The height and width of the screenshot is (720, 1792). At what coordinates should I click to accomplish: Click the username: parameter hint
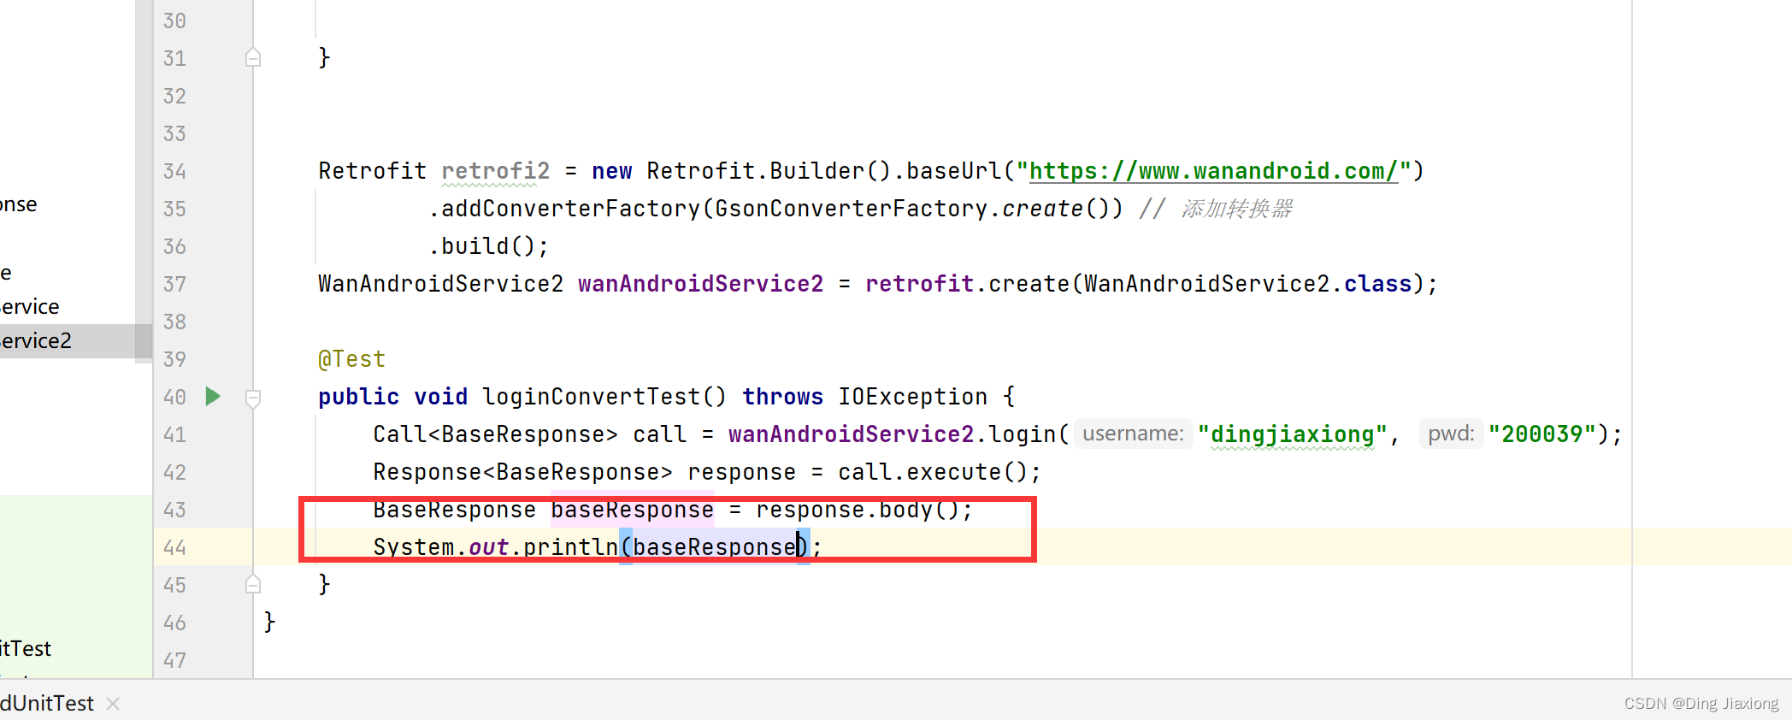click(x=1133, y=434)
